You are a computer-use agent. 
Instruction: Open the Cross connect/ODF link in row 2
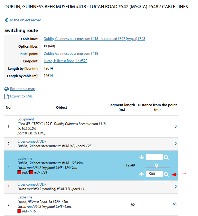(x=32, y=141)
